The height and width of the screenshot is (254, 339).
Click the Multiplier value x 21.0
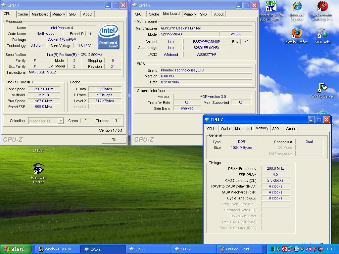click(x=44, y=95)
